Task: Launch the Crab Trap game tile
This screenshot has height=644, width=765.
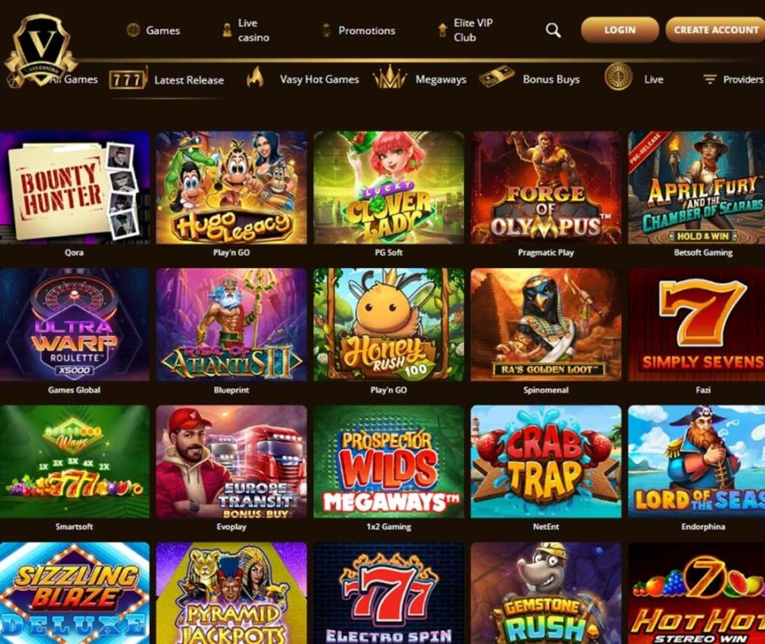Action: click(546, 461)
